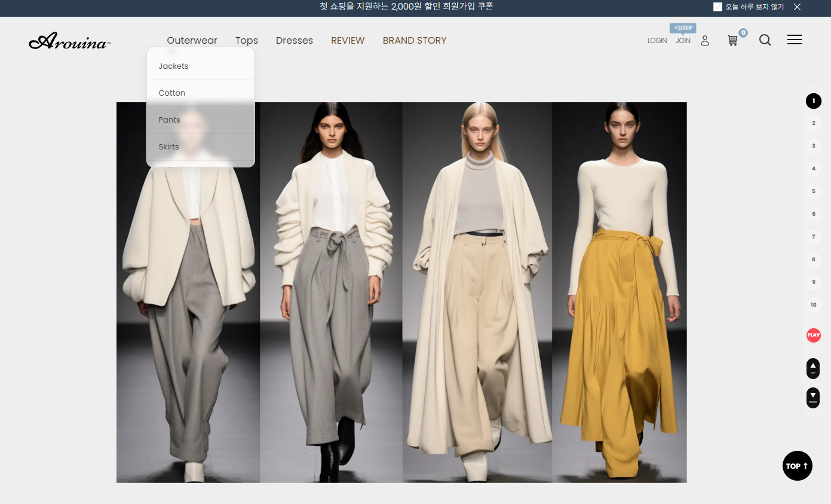Close the top coupon banner
The width and height of the screenshot is (831, 504).
pos(797,7)
